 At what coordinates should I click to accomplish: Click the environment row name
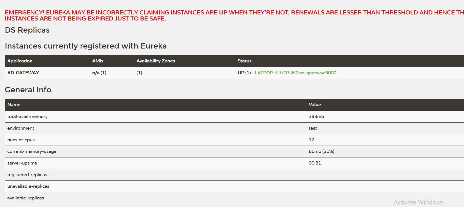[x=21, y=128]
